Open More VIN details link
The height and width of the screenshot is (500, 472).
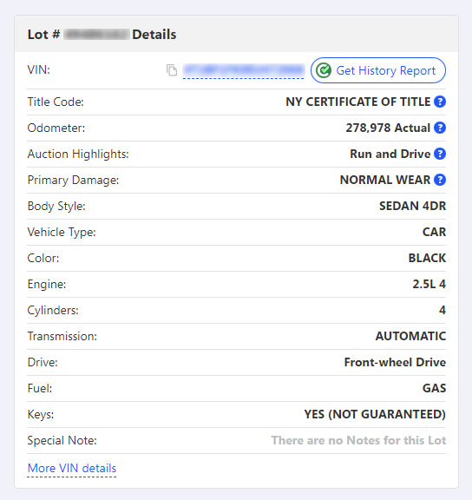[x=72, y=468]
